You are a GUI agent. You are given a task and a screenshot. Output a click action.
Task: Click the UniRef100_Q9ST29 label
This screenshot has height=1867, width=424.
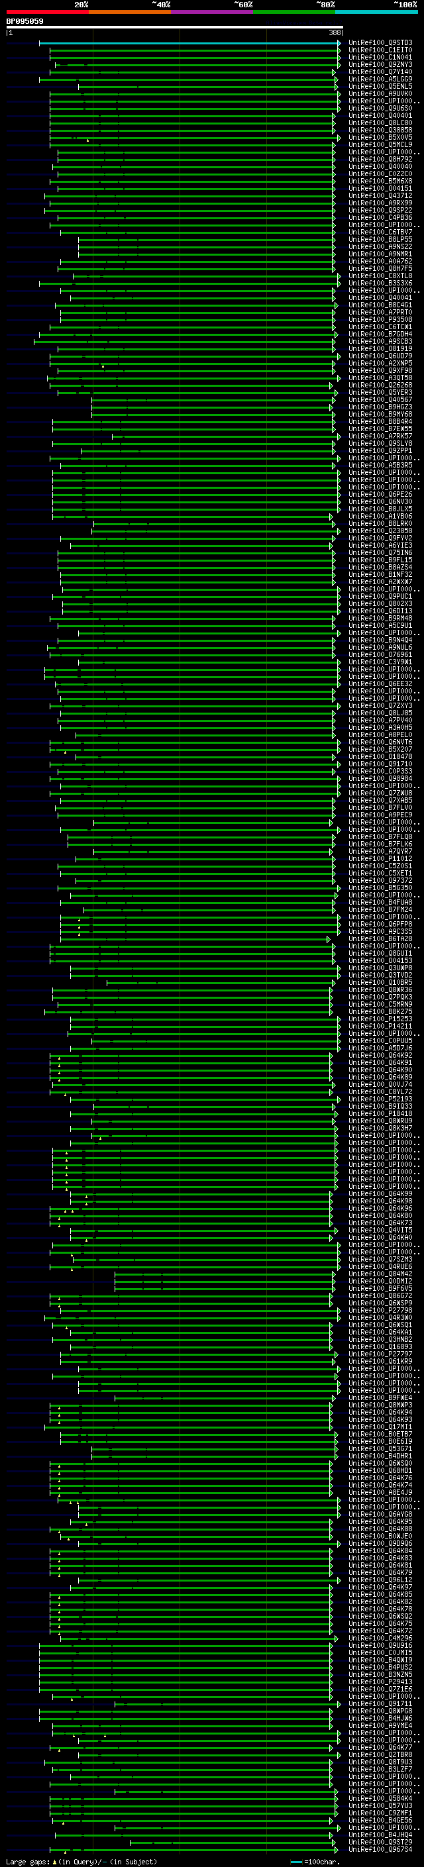[380, 1842]
